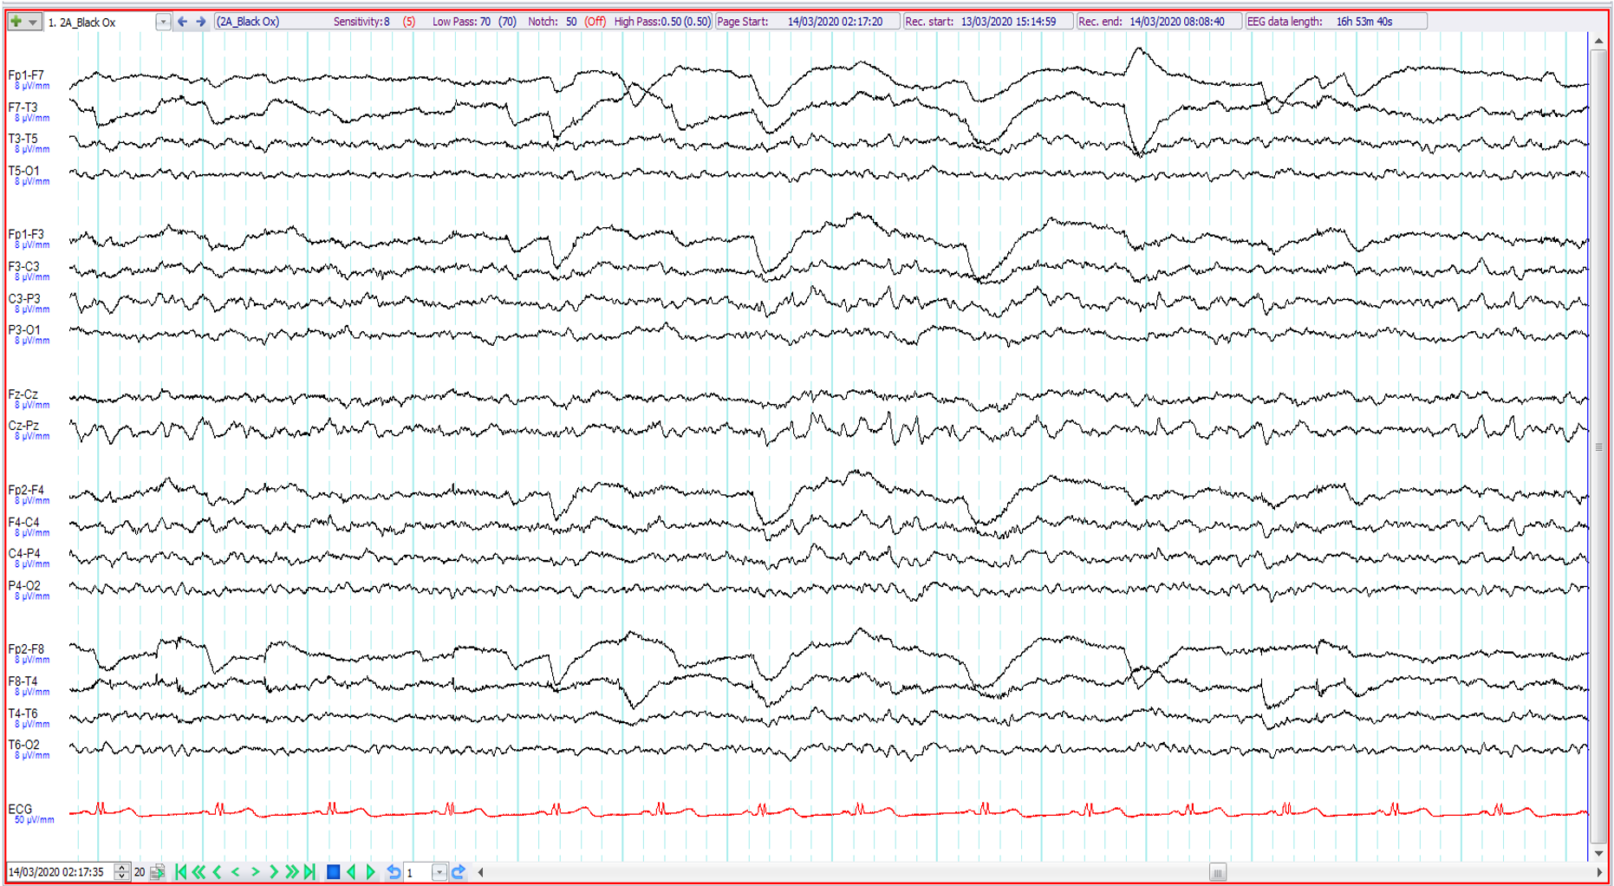Select the P4-O2 channel label
Image resolution: width=1614 pixels, height=886 pixels.
click(24, 586)
